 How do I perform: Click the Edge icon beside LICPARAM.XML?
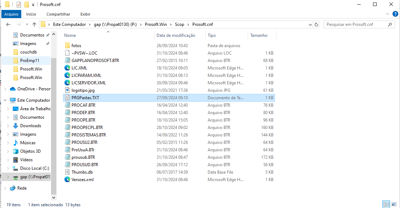67,75
